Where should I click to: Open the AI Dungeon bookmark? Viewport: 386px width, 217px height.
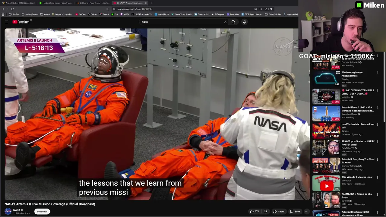(218, 14)
